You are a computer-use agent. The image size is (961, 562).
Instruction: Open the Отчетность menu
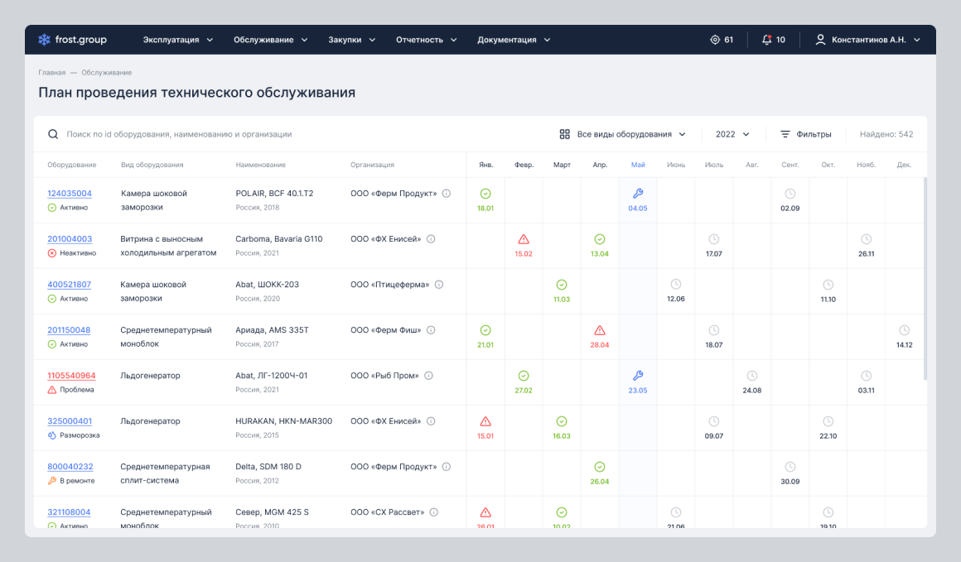(x=426, y=40)
